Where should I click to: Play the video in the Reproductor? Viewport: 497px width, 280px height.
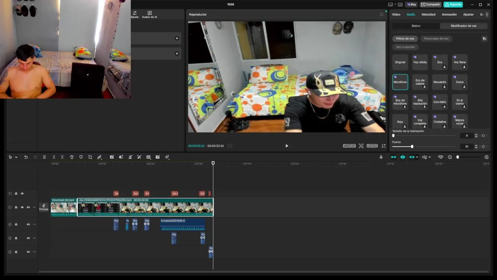pos(287,146)
